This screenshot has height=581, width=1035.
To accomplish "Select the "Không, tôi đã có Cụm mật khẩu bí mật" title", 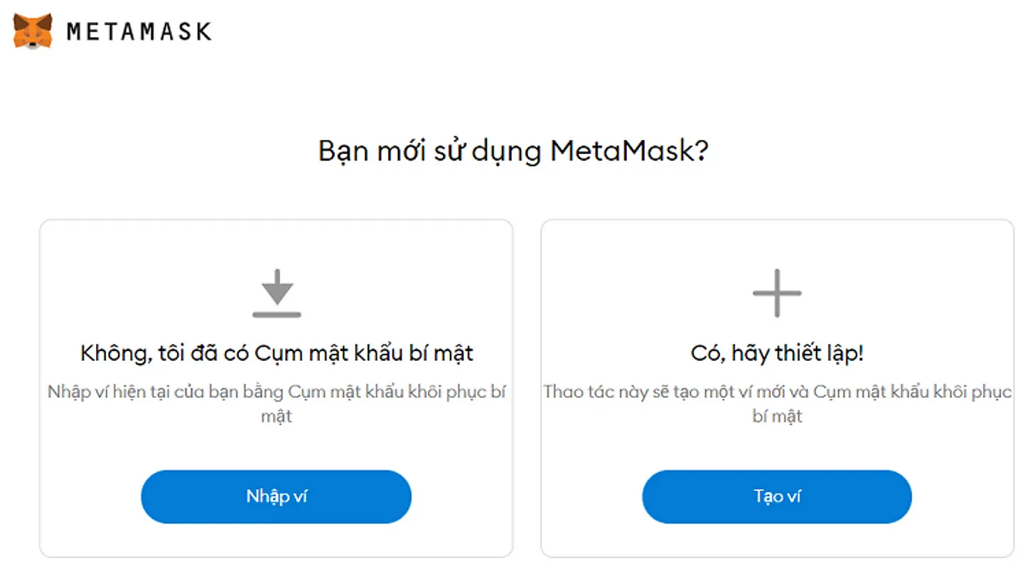I will [277, 353].
